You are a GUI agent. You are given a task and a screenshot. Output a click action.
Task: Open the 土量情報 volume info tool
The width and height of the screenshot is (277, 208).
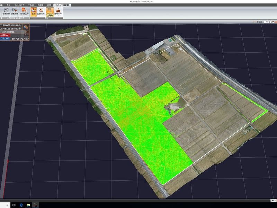coord(41,11)
